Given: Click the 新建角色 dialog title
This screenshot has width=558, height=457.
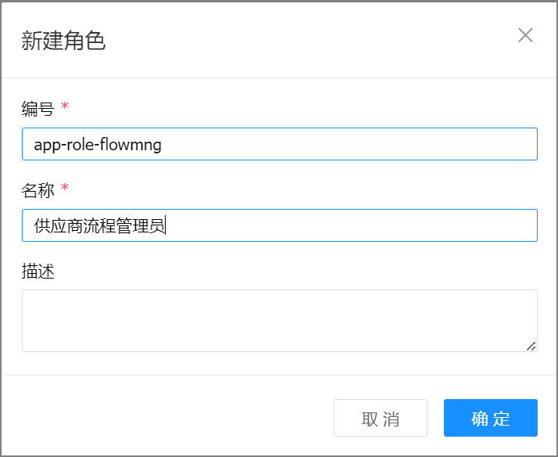Looking at the screenshot, I should [63, 41].
